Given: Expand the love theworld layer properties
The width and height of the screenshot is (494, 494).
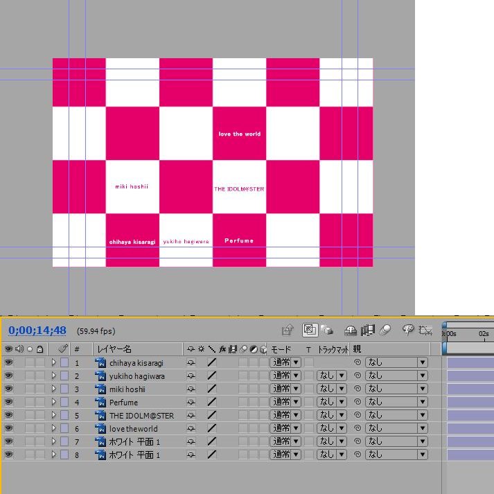Looking at the screenshot, I should (53, 428).
